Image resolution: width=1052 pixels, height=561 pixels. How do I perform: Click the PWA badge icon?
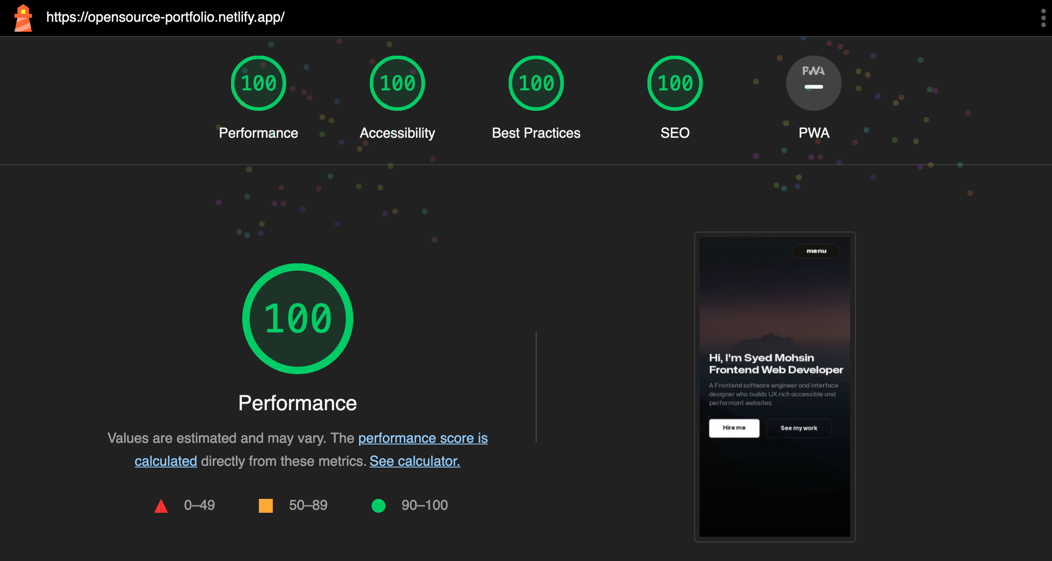[x=814, y=83]
